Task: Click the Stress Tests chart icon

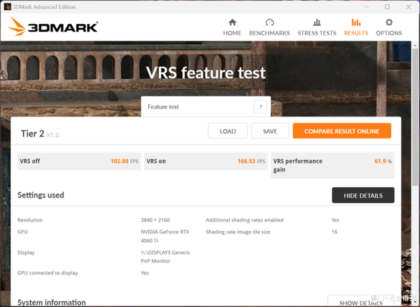Action: [x=317, y=22]
